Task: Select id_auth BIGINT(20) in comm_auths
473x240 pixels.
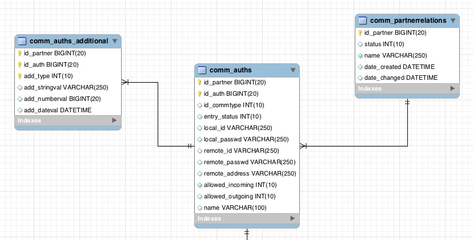Action: [231, 94]
